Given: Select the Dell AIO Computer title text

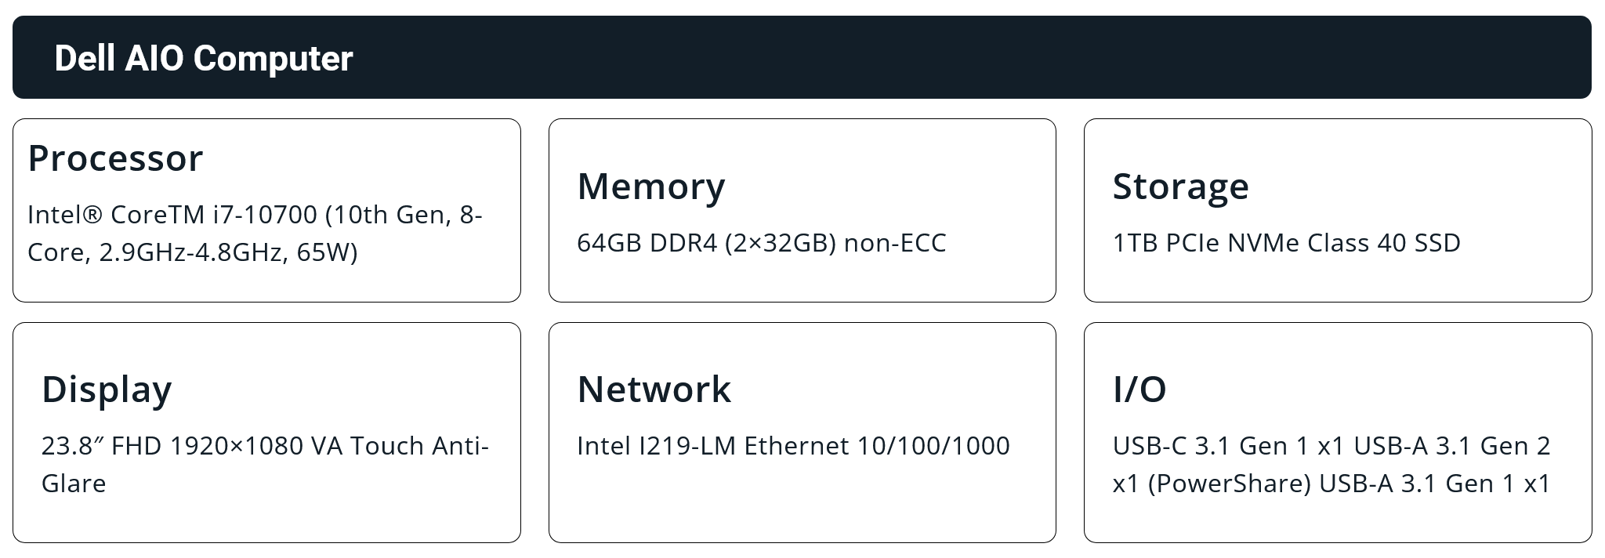Looking at the screenshot, I should [204, 59].
